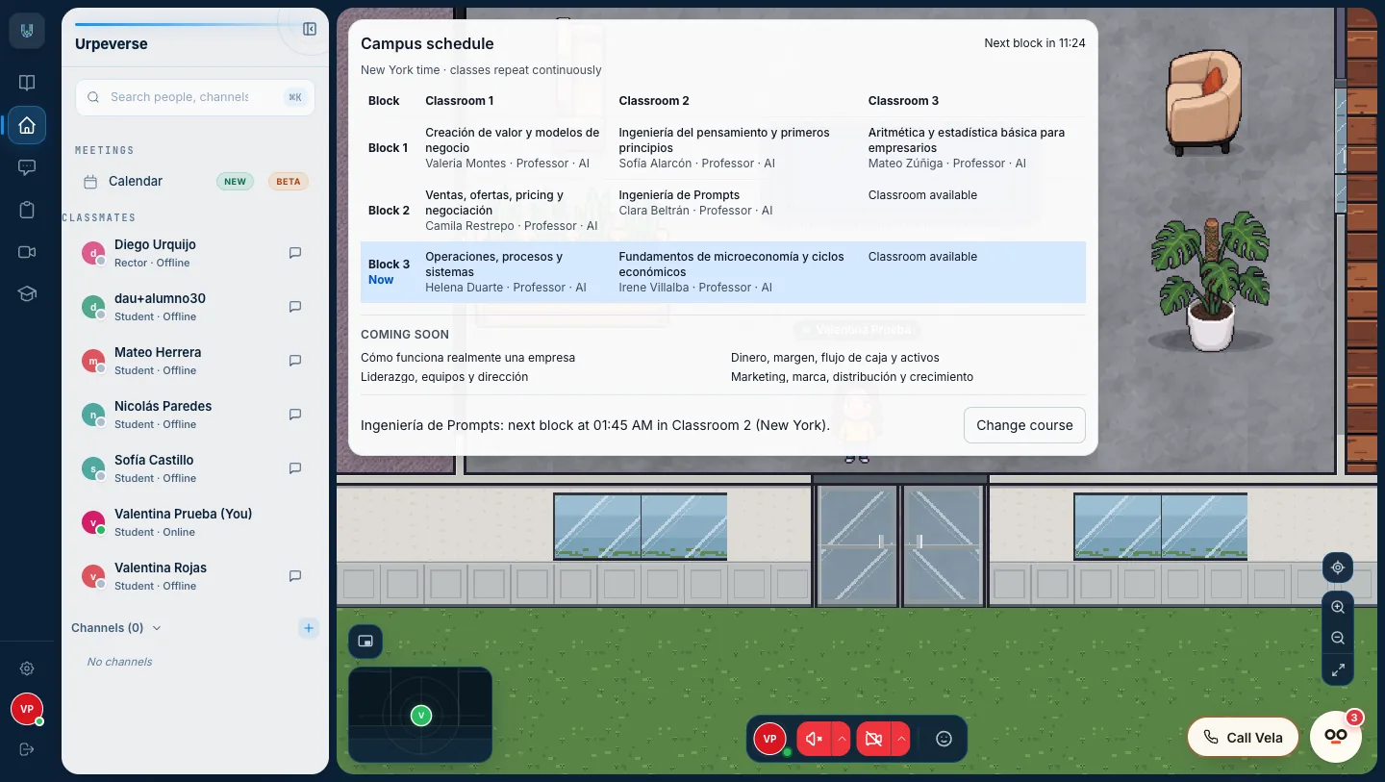Open microphone options chevron
The image size is (1385, 782).
coord(842,739)
